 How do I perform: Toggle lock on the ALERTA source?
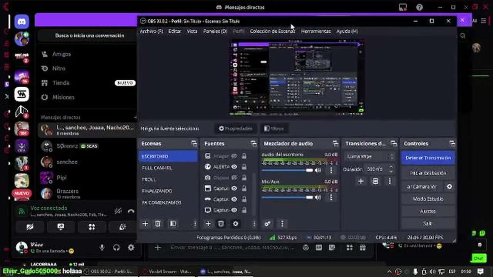tap(244, 167)
